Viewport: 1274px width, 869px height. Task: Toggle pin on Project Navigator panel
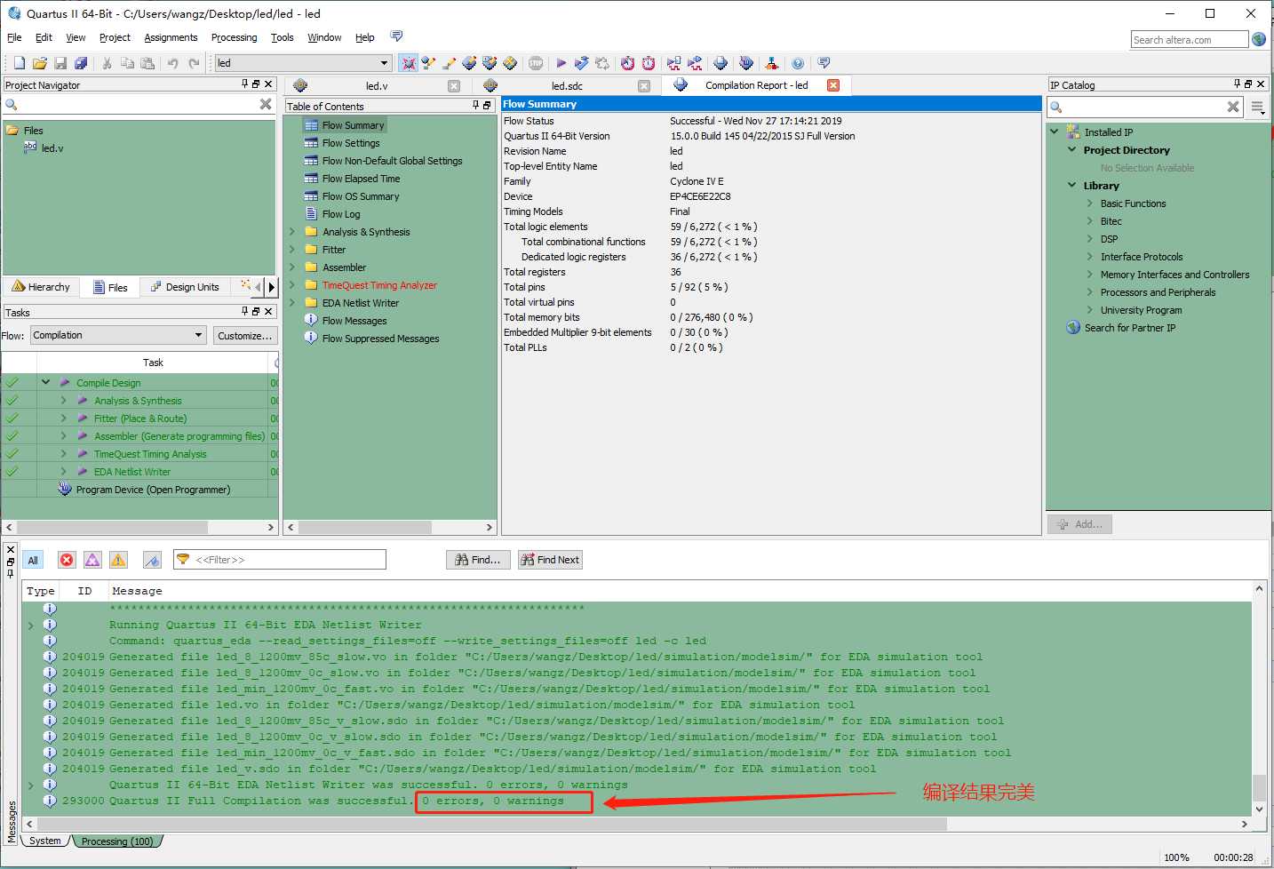pyautogui.click(x=244, y=84)
